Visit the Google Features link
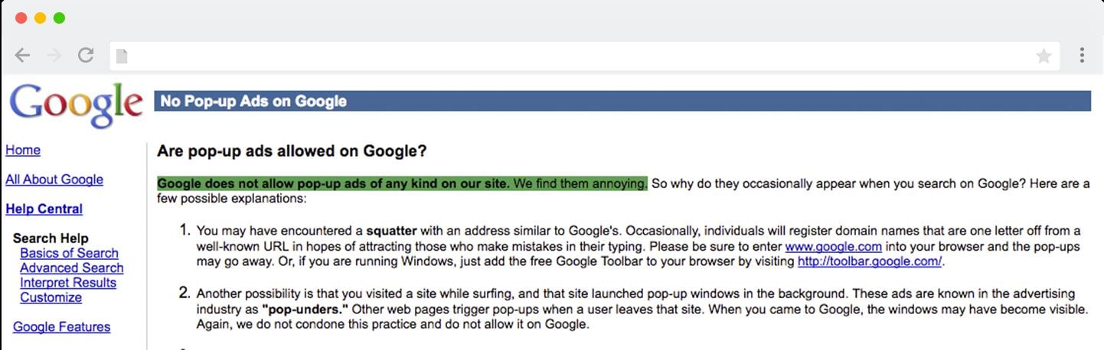This screenshot has height=350, width=1104. pos(61,327)
